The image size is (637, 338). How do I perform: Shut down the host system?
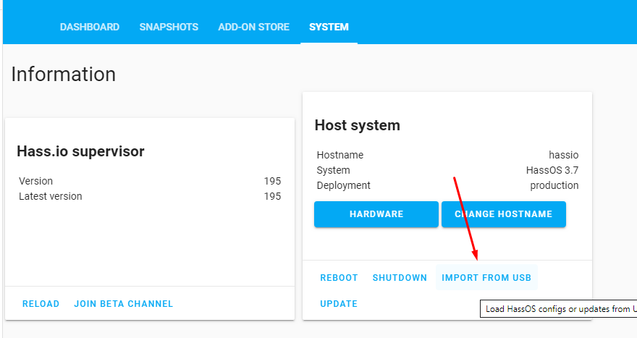[x=400, y=278]
